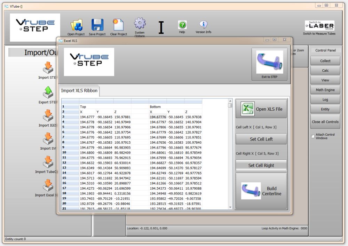The height and width of the screenshot is (246, 348).
Task: Enable Attach Control Windows checkbox
Action: coord(313,136)
